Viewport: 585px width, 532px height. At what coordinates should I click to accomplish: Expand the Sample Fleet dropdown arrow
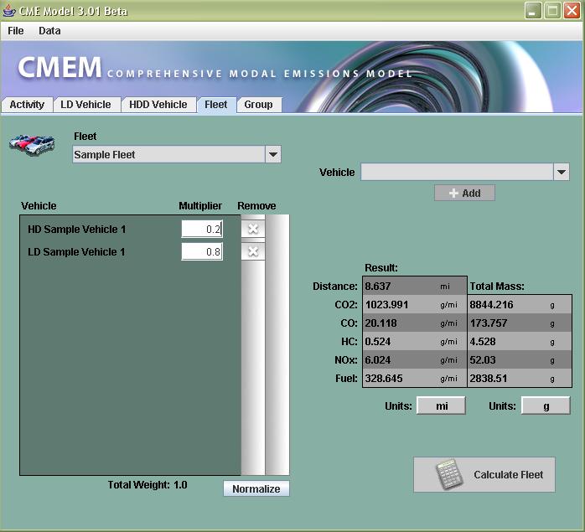pos(272,154)
